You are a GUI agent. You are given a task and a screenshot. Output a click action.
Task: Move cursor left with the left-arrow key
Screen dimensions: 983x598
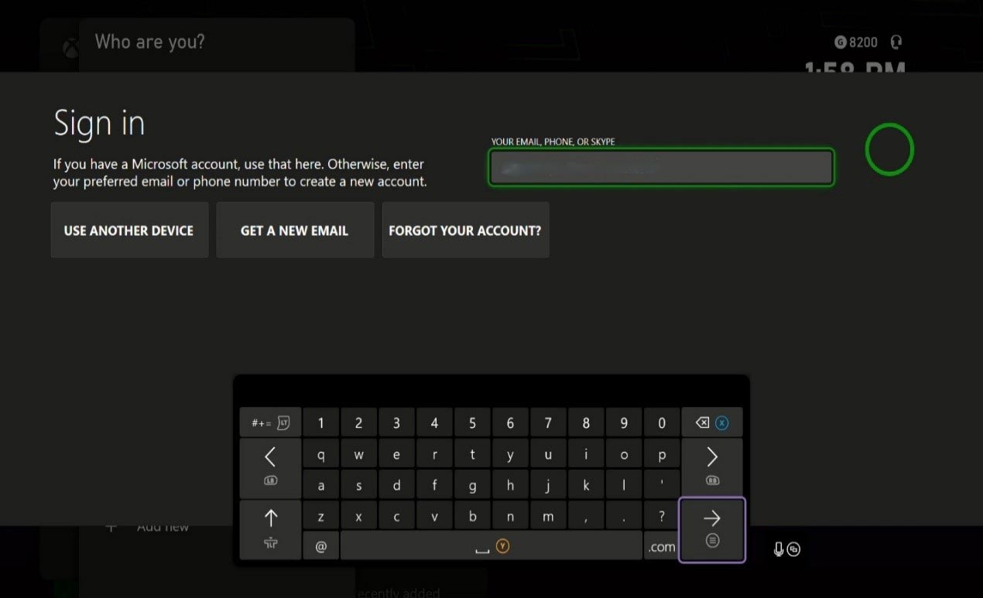(270, 468)
